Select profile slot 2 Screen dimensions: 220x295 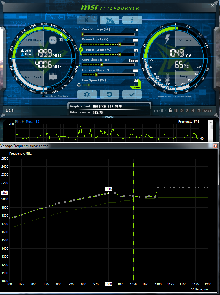pos(182,111)
